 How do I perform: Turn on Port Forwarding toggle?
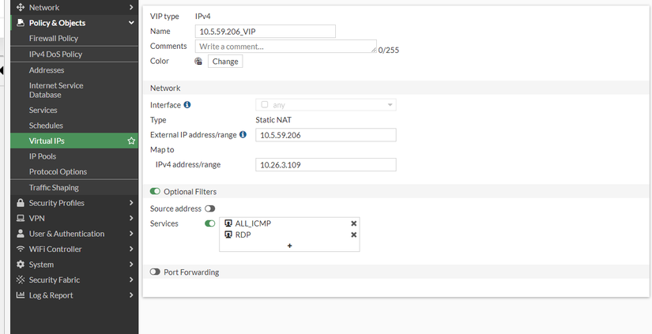tap(155, 272)
